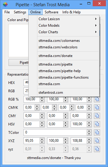Open the File menu

tap(7, 12)
